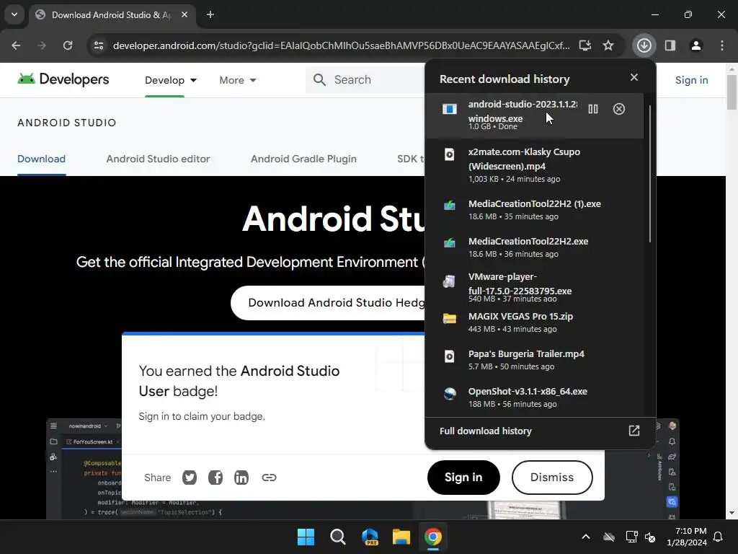Click the black Sign in button
Image resolution: width=738 pixels, height=554 pixels.
click(463, 478)
